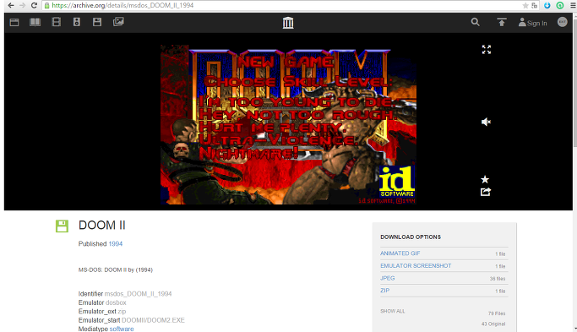Select the msdos_DOOM_II_1994 identifier text
The height and width of the screenshot is (332, 577).
tap(138, 294)
